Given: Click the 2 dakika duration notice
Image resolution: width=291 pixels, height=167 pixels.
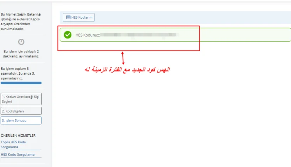Looking at the screenshot, I should coord(21,54).
